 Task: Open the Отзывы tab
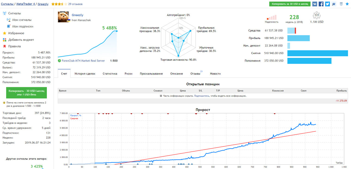196,74
